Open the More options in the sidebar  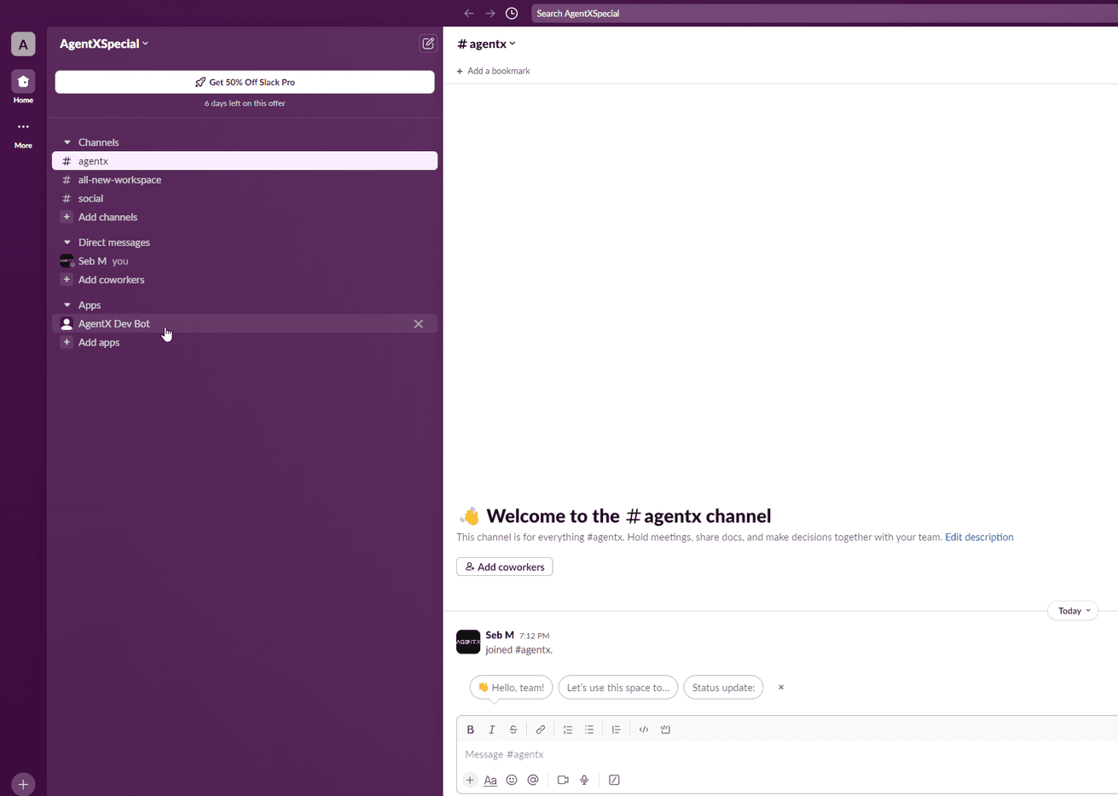pos(23,134)
